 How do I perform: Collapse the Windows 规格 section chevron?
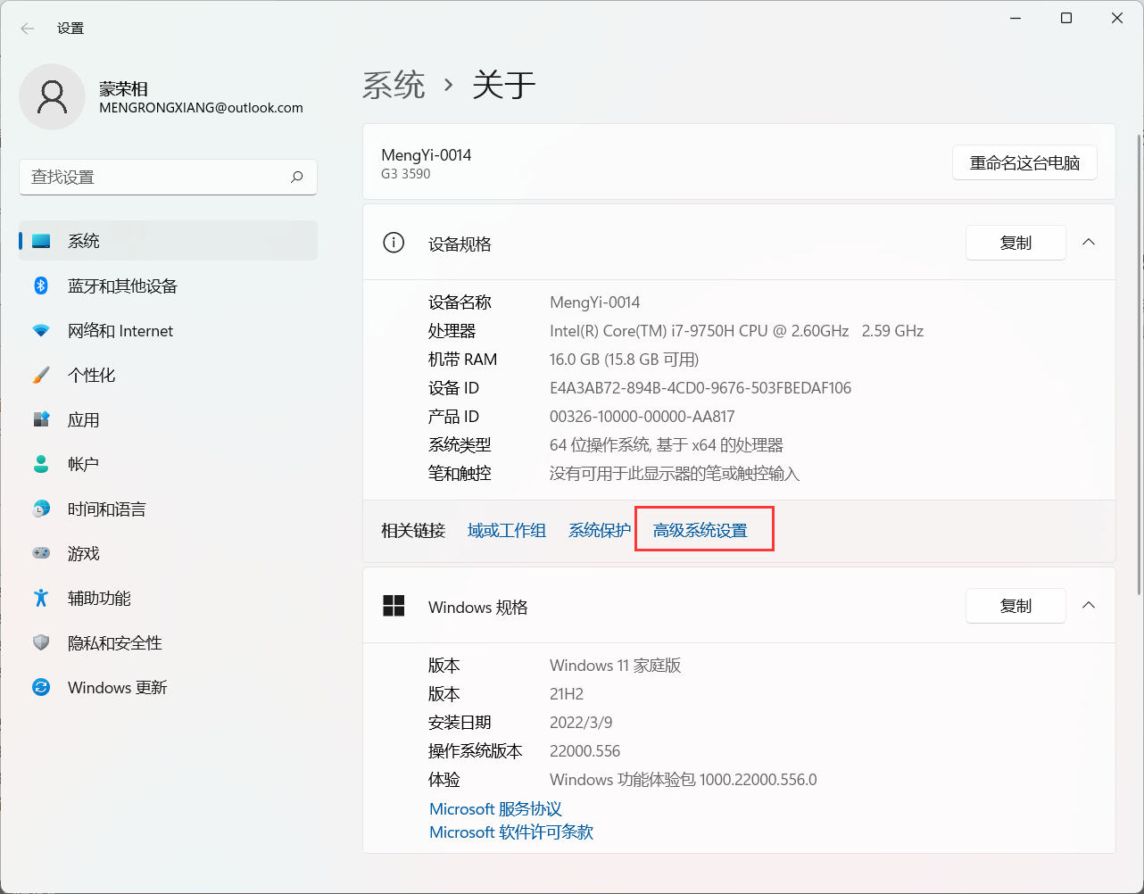click(x=1089, y=605)
